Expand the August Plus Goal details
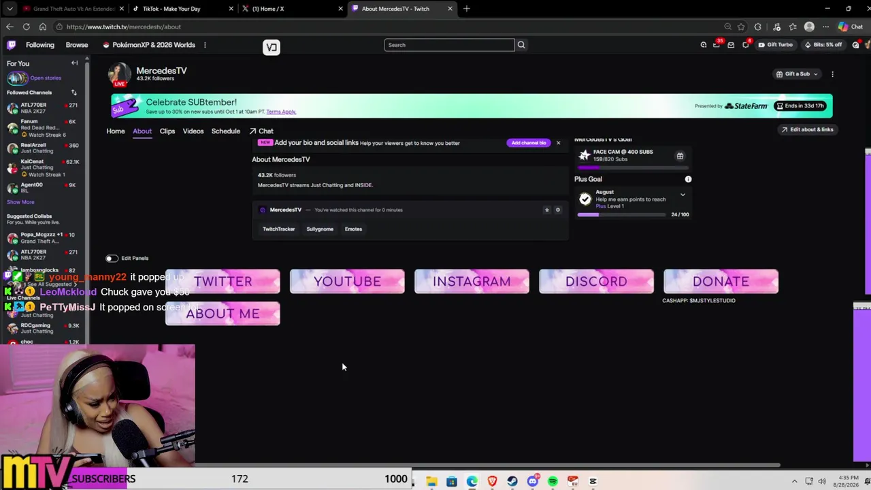 pos(683,195)
